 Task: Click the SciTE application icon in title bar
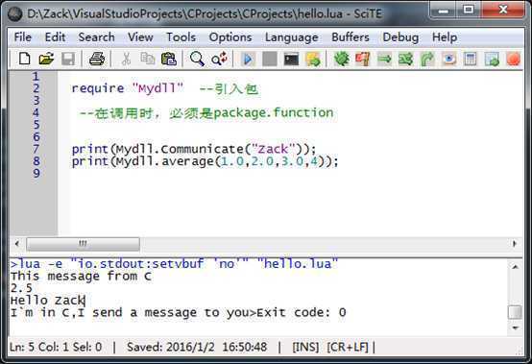pos(15,14)
